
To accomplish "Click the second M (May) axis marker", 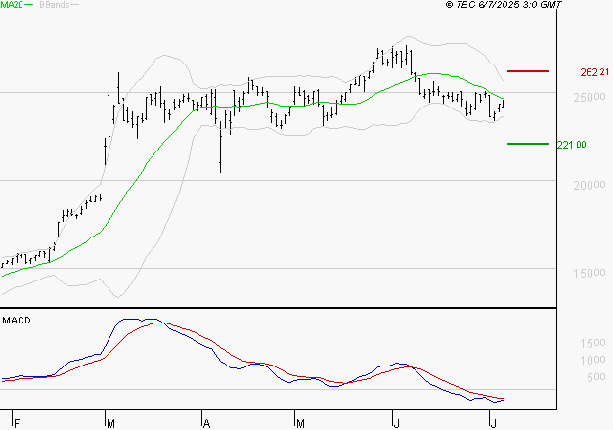I will pos(300,423).
